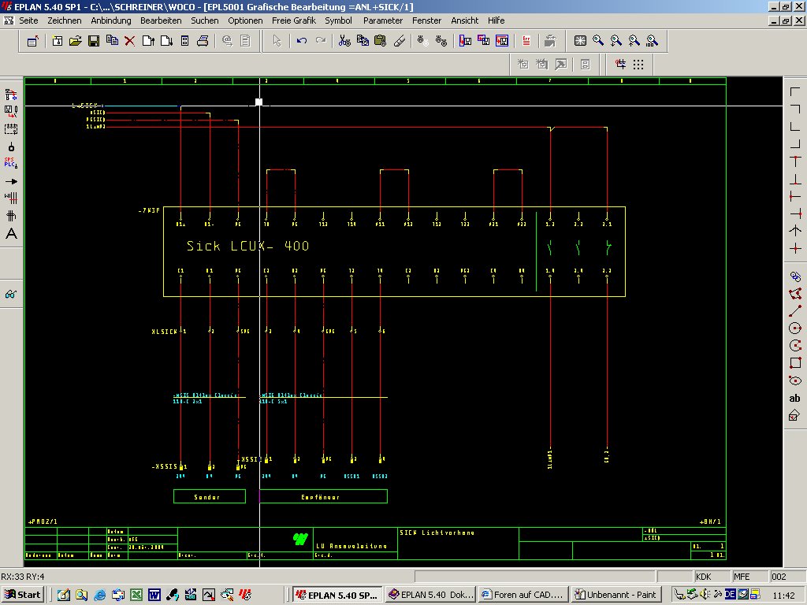The image size is (807, 605).
Task: Click the undo arrow icon
Action: coord(302,41)
